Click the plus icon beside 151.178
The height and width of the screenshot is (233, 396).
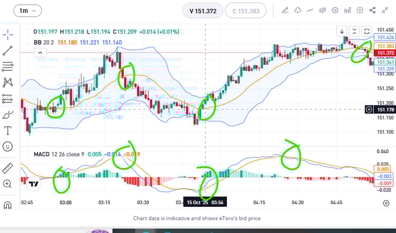(369, 110)
